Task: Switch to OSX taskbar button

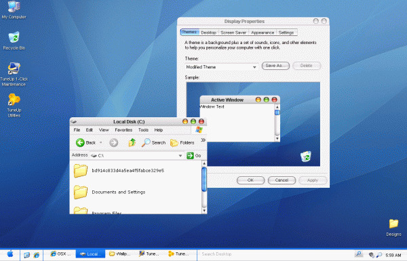Action: [60, 254]
